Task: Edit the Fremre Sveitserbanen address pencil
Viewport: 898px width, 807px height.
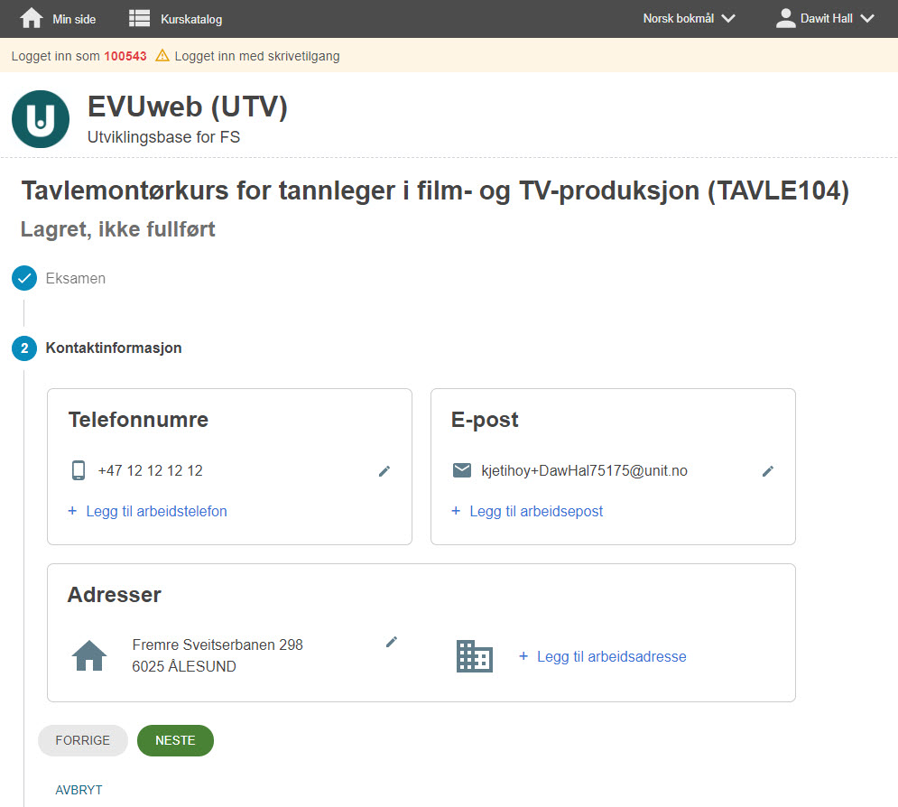Action: pyautogui.click(x=392, y=642)
